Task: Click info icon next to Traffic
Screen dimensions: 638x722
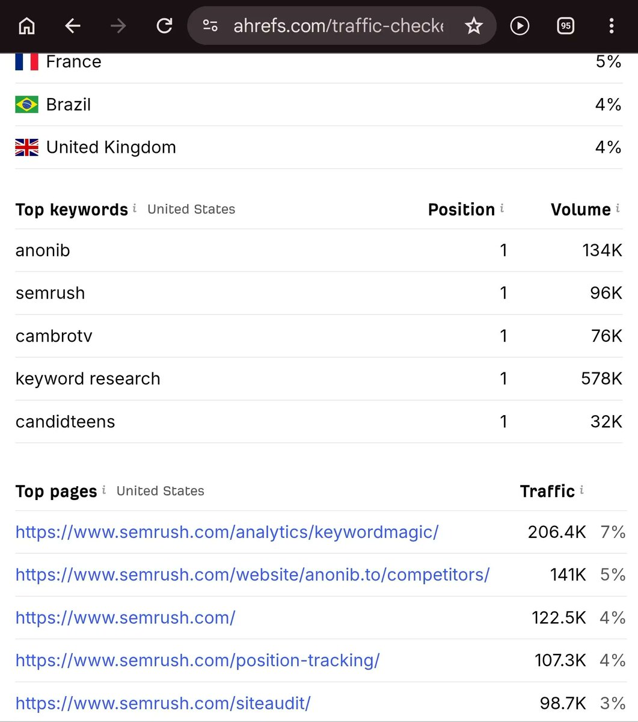Action: coord(581,489)
